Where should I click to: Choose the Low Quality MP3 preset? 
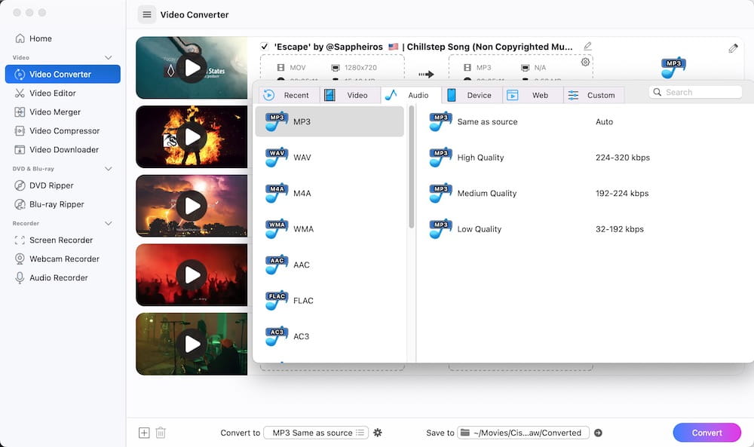click(585, 229)
